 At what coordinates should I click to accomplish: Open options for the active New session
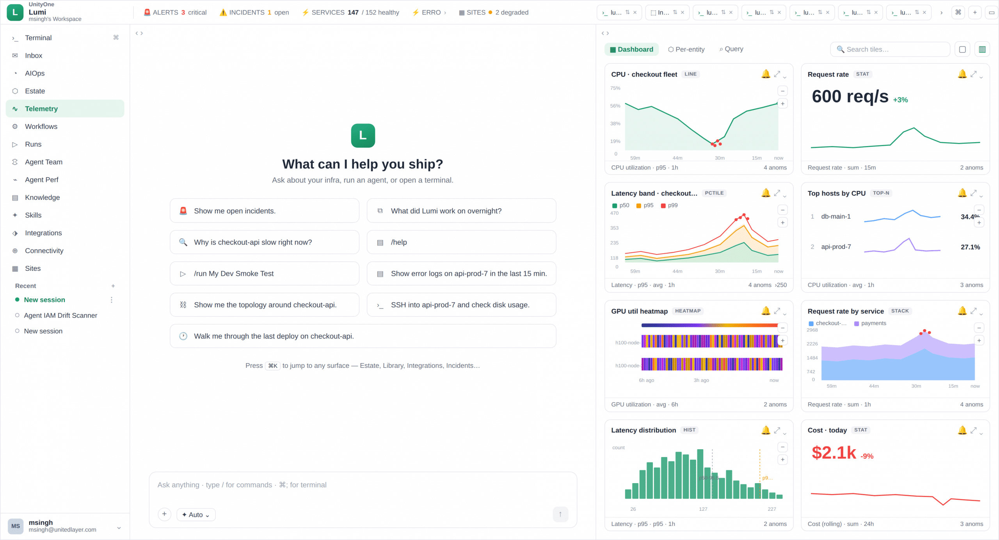pyautogui.click(x=112, y=300)
